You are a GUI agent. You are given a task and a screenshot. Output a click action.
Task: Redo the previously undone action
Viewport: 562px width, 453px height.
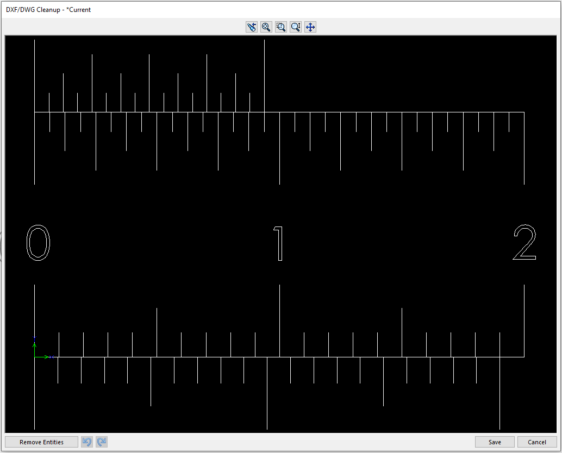click(x=101, y=442)
